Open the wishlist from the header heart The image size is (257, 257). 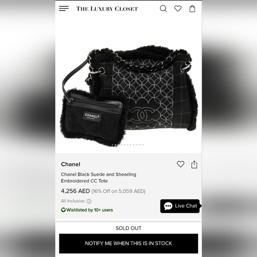pos(178,8)
